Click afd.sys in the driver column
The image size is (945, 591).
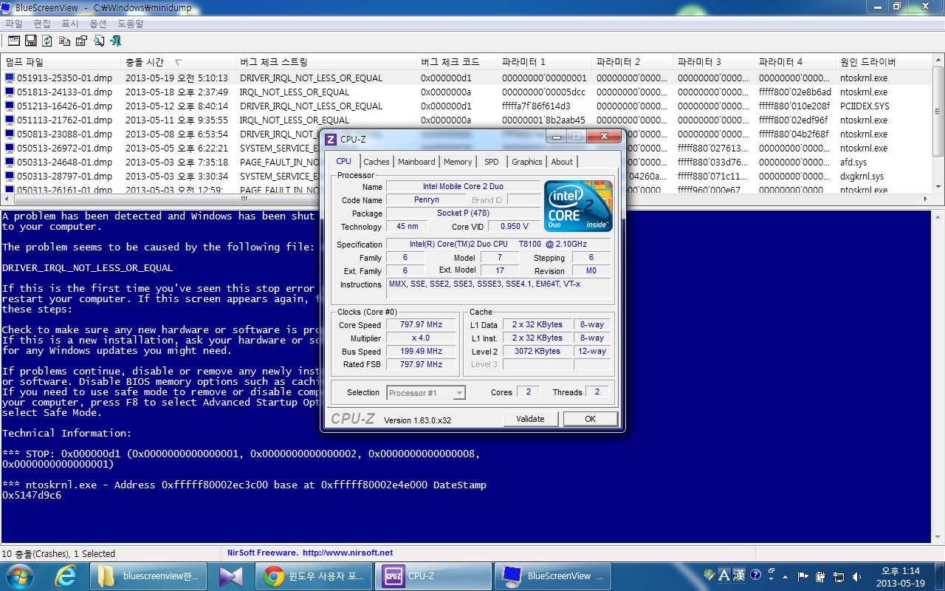853,162
